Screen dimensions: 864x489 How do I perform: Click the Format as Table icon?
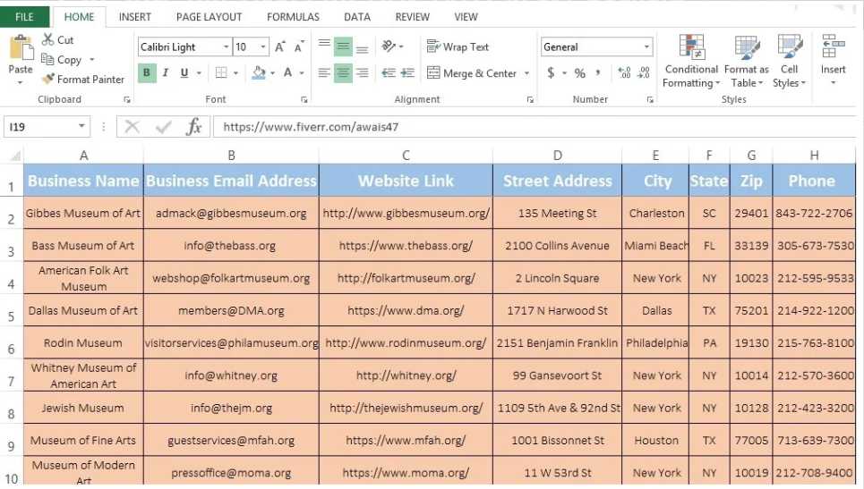pos(746,63)
